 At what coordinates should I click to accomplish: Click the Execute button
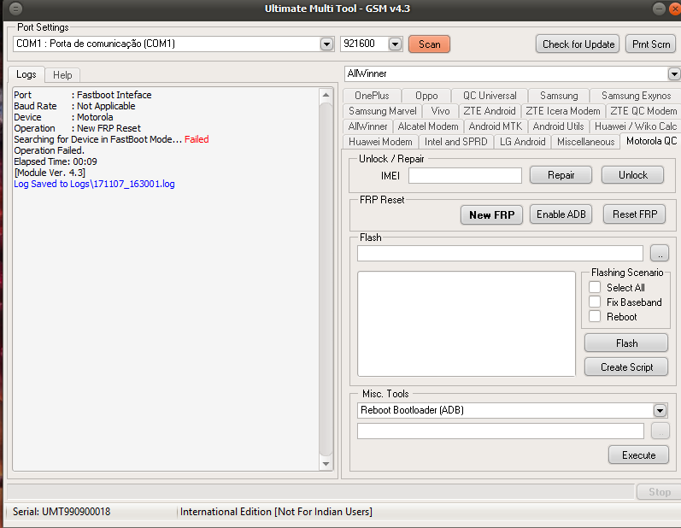coord(638,455)
